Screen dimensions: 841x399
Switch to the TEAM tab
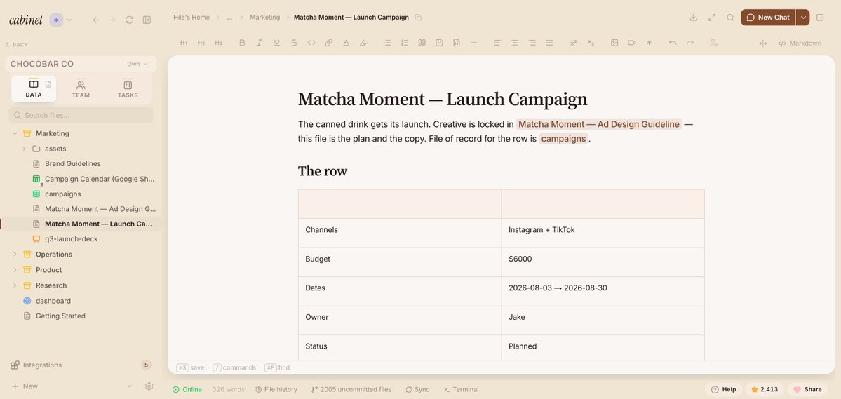(x=81, y=89)
